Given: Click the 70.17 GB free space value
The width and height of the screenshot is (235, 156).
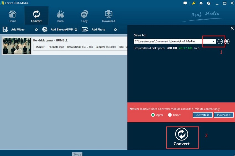Looking at the screenshot, I should point(186,48).
